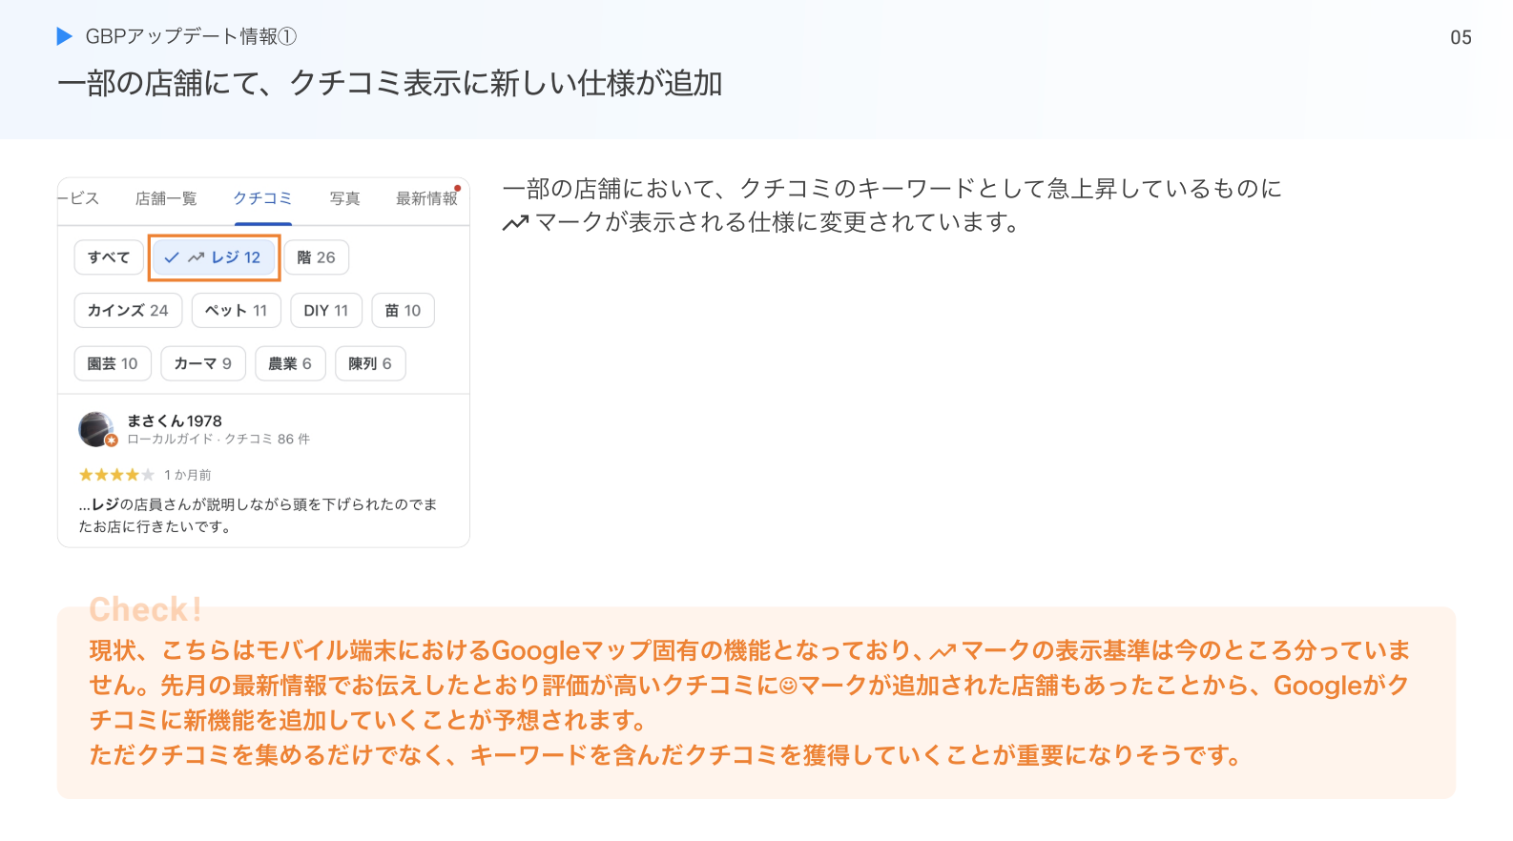1513x841 pixels.
Task: Click the smiley mark in the Check text
Action: tap(788, 686)
